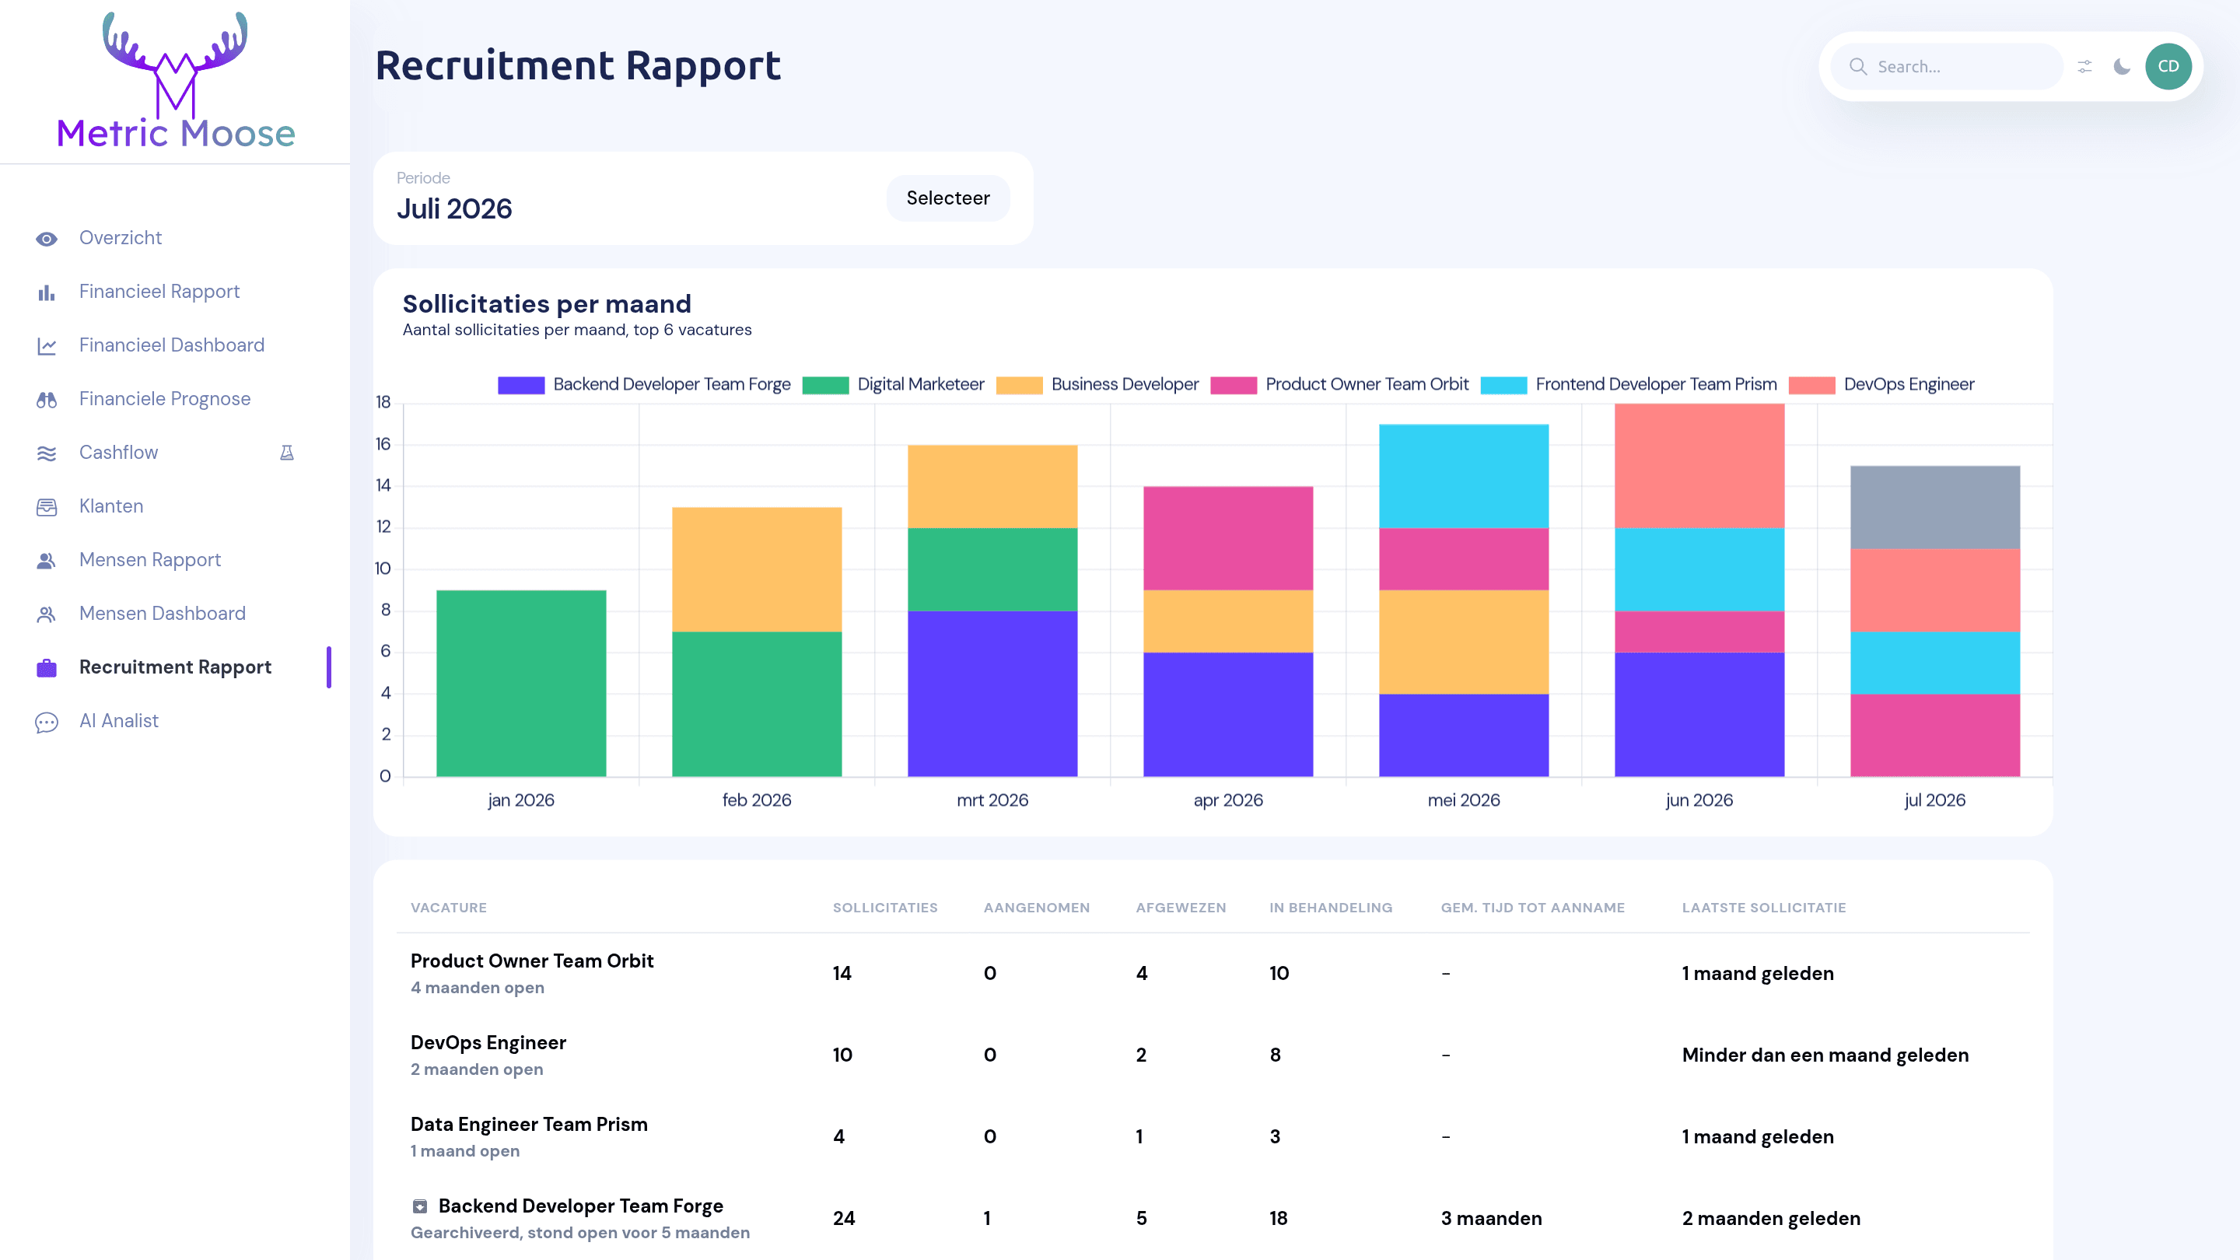The image size is (2240, 1260).
Task: Click the Metric Moose logo
Action: click(x=176, y=80)
